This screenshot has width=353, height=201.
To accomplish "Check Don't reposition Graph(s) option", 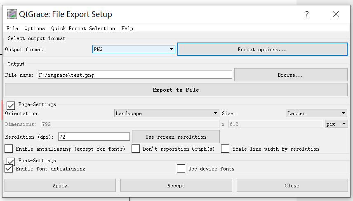I will pyautogui.click(x=136, y=149).
